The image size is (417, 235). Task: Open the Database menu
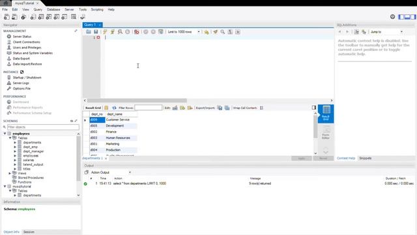click(53, 9)
